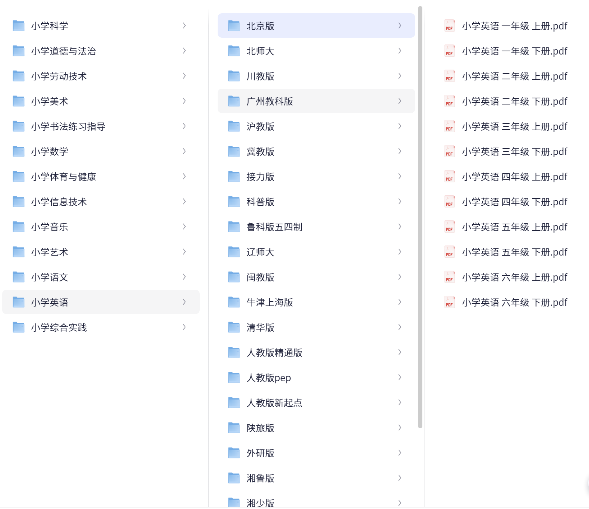Click the folder icon beside 小学英语

[19, 302]
